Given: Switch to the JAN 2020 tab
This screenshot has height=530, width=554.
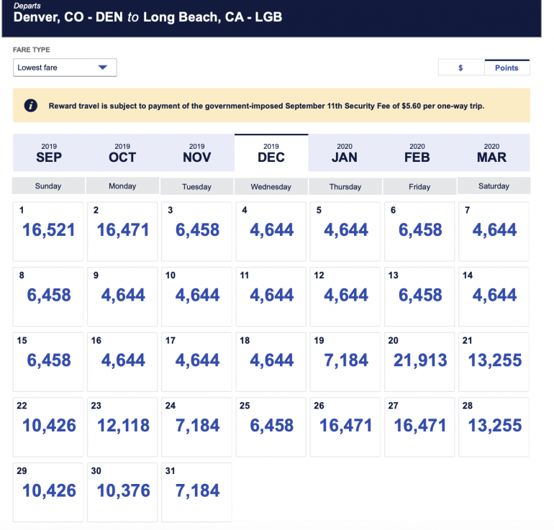Looking at the screenshot, I should (345, 152).
